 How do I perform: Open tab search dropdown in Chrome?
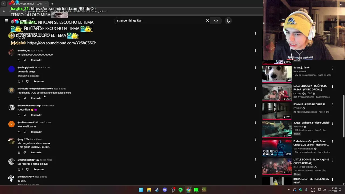click(4, 4)
